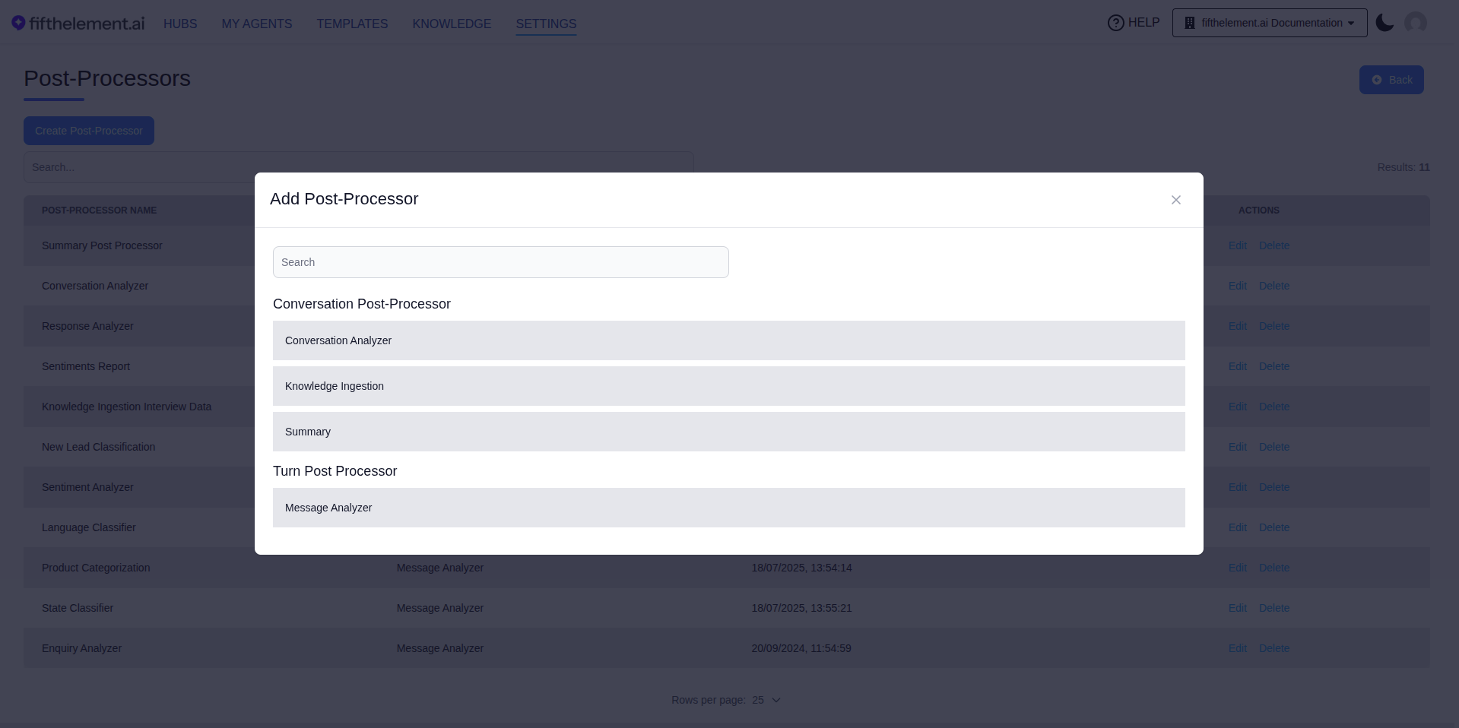The image size is (1459, 728).
Task: Click 'New Lead Classification' table cell
Action: [98, 447]
